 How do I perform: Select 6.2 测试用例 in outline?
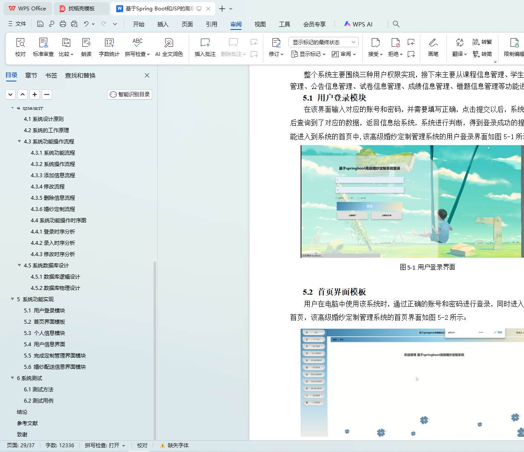click(x=39, y=400)
